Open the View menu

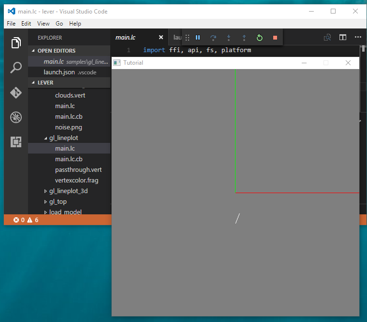tap(44, 23)
